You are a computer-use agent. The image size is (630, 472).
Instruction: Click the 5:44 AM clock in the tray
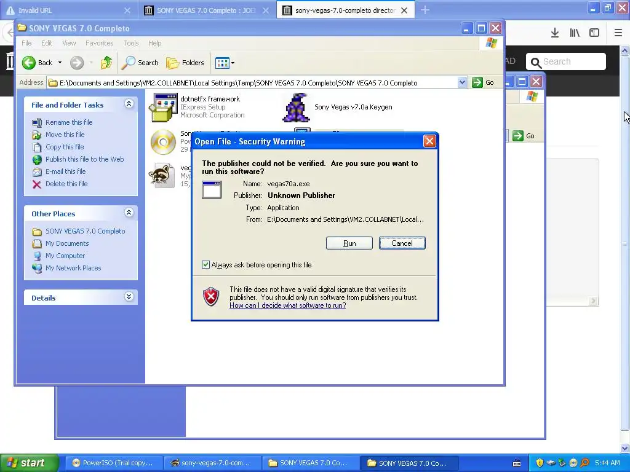click(x=607, y=463)
